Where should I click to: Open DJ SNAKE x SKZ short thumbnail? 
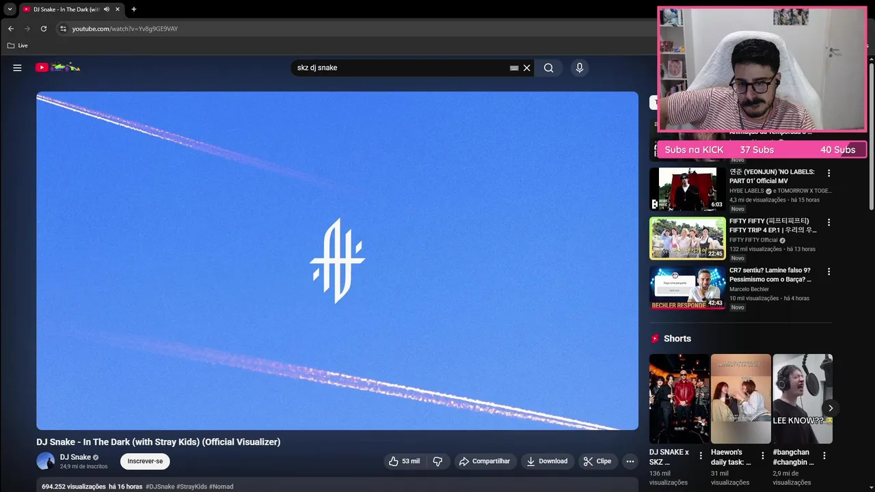(x=679, y=398)
